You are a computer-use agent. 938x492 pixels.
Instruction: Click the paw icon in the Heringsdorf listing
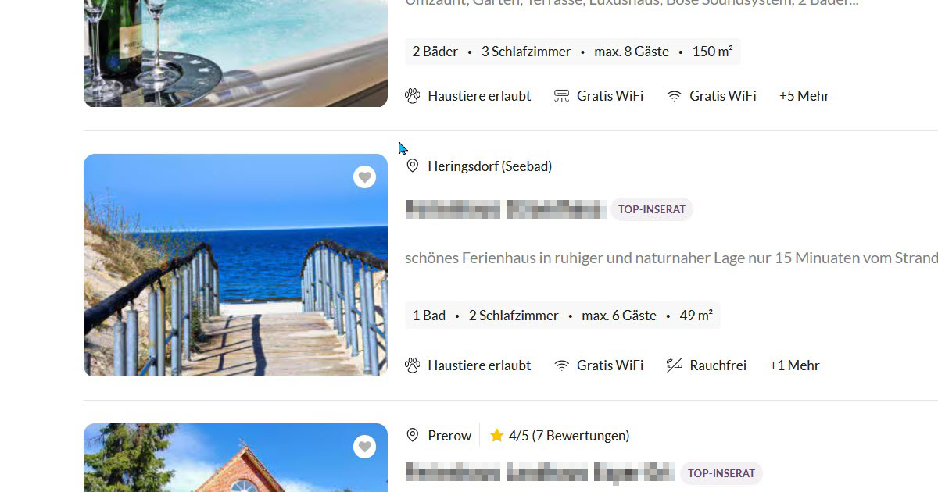click(x=413, y=365)
